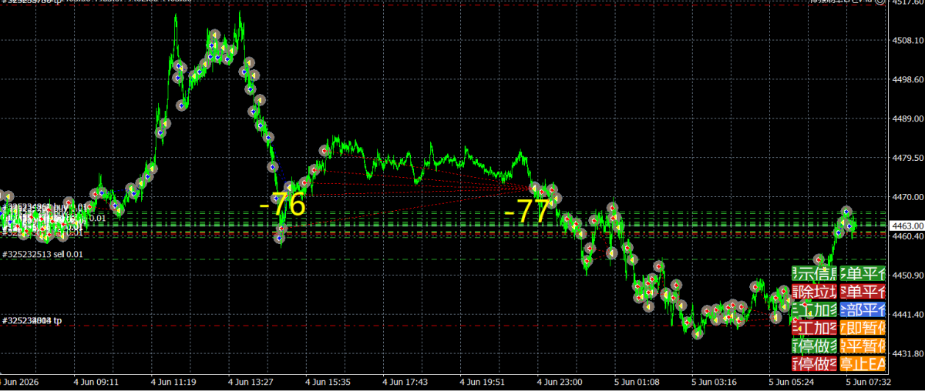Click the '4 Jun 09:11' time label

pos(96,381)
